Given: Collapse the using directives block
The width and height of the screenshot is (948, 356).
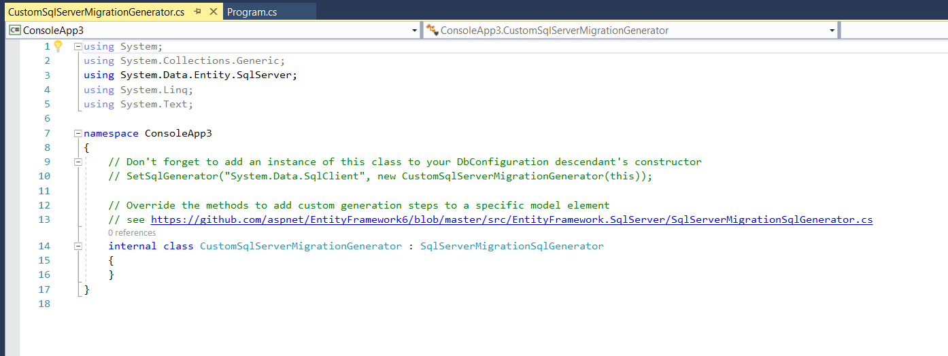Looking at the screenshot, I should (x=78, y=47).
